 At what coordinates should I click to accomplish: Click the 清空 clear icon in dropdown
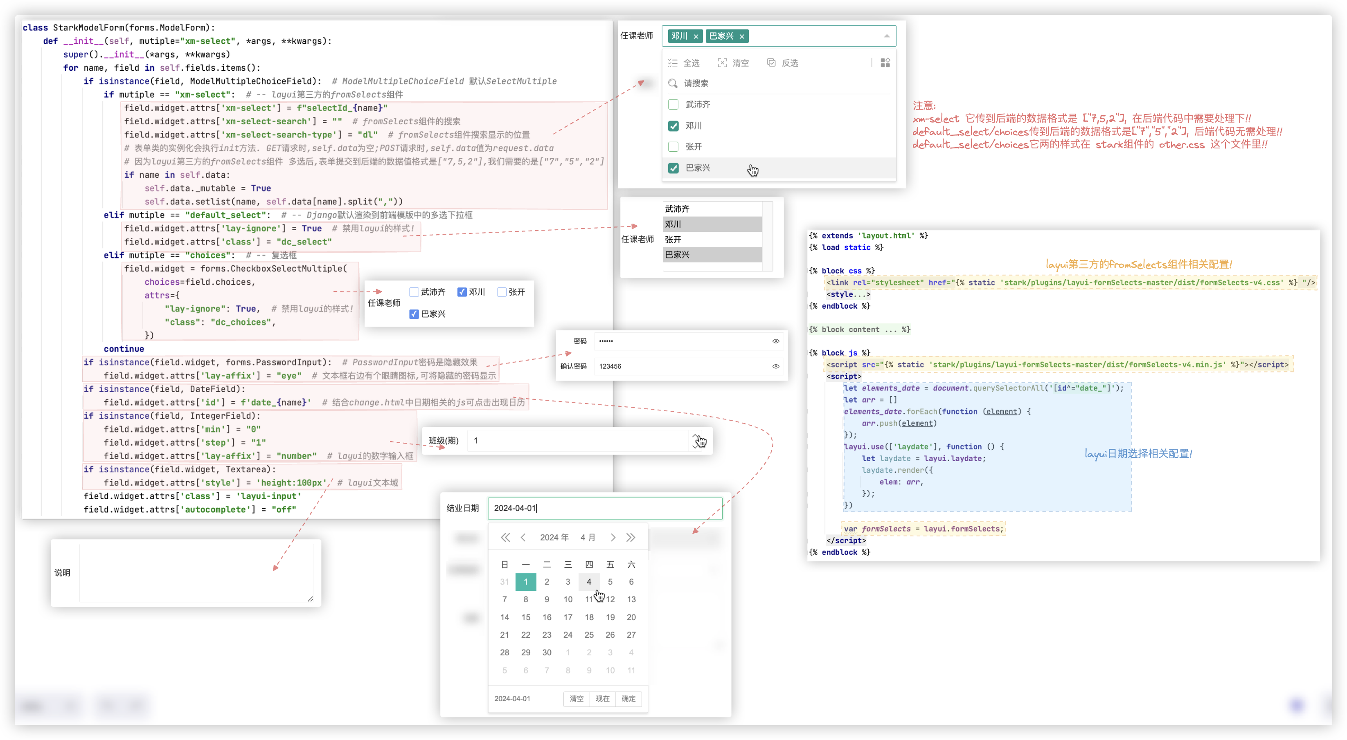722,63
